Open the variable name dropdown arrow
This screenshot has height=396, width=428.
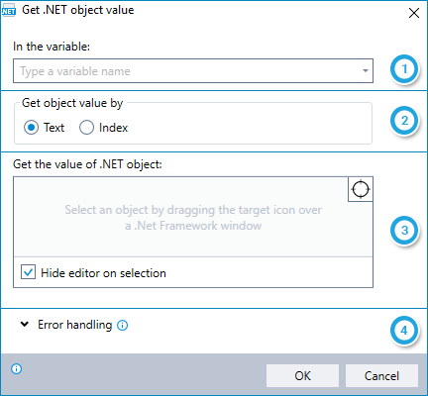pos(366,70)
